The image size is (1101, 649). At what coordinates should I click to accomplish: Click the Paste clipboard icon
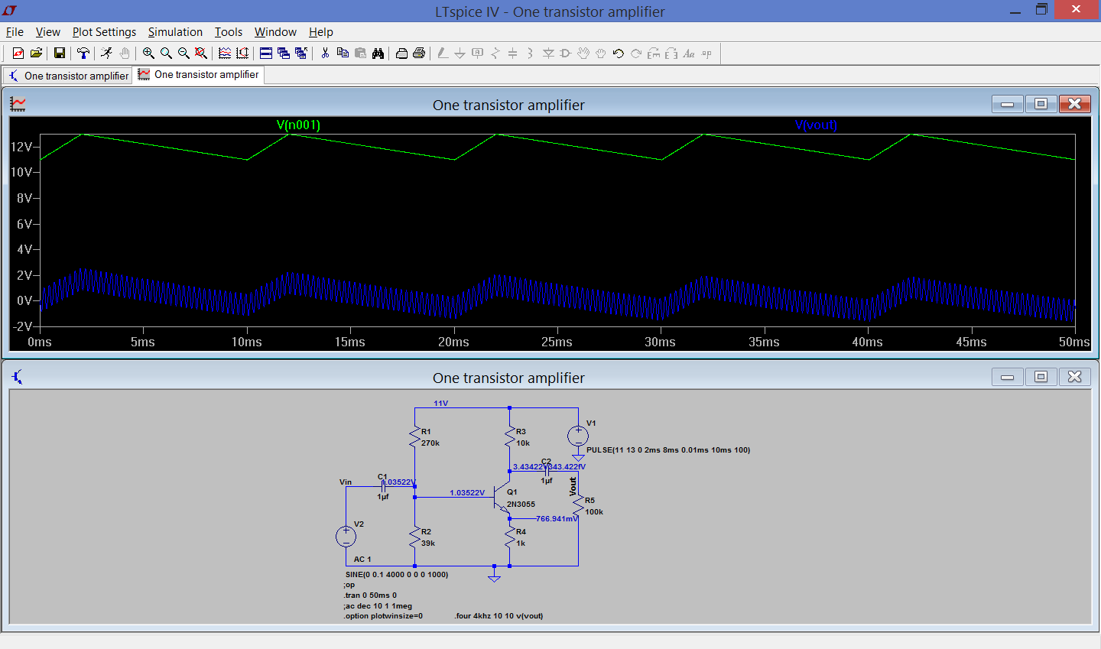tap(360, 53)
